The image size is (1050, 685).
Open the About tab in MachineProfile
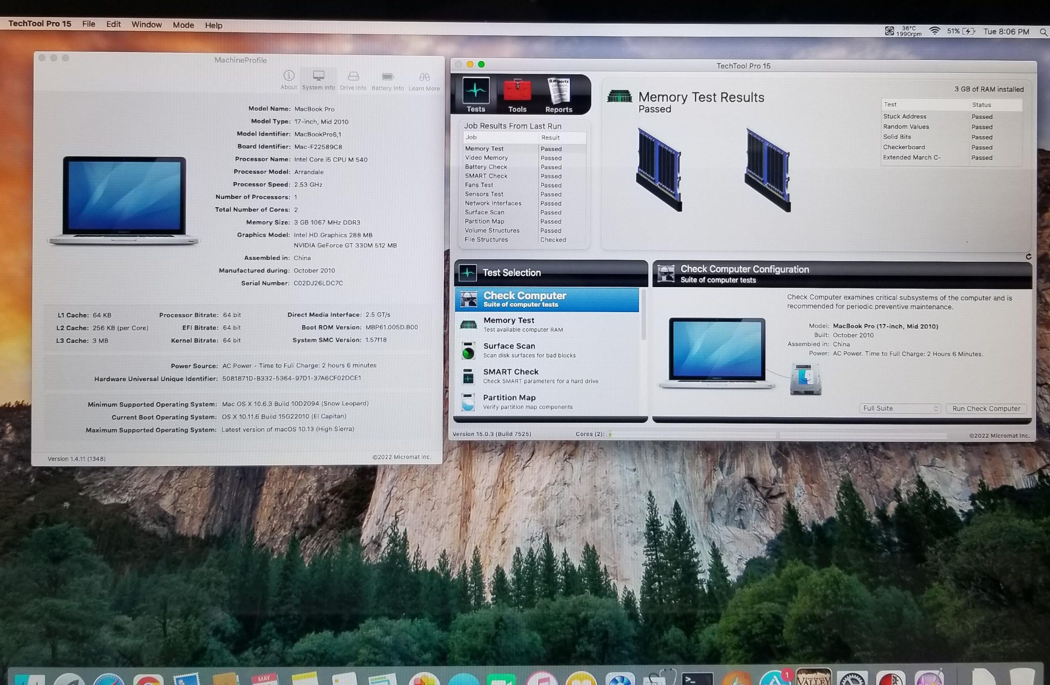[x=288, y=80]
